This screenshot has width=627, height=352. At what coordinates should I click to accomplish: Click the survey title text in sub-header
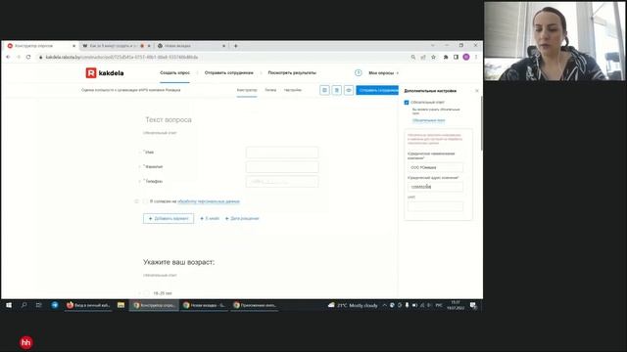tap(130, 90)
